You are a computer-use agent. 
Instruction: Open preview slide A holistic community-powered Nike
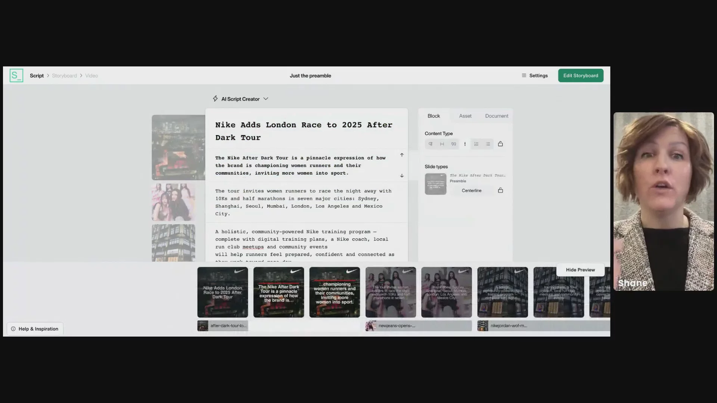(x=503, y=292)
